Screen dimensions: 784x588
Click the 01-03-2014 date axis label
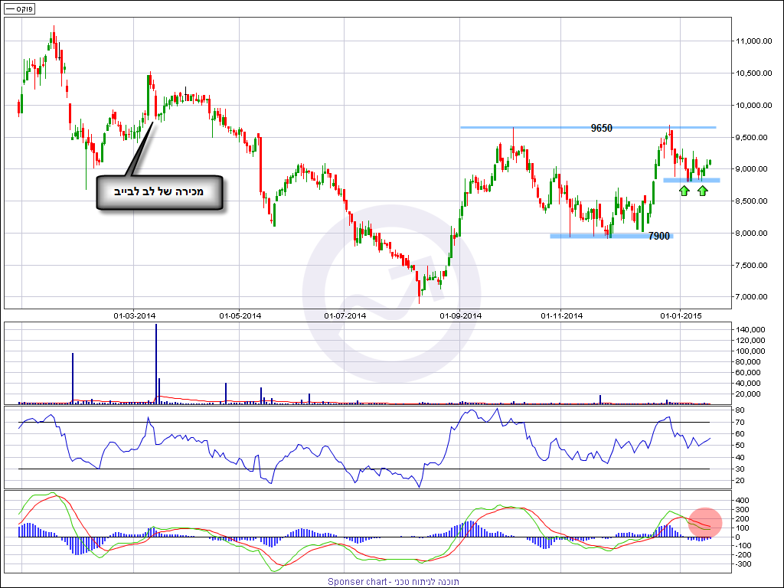click(x=135, y=315)
